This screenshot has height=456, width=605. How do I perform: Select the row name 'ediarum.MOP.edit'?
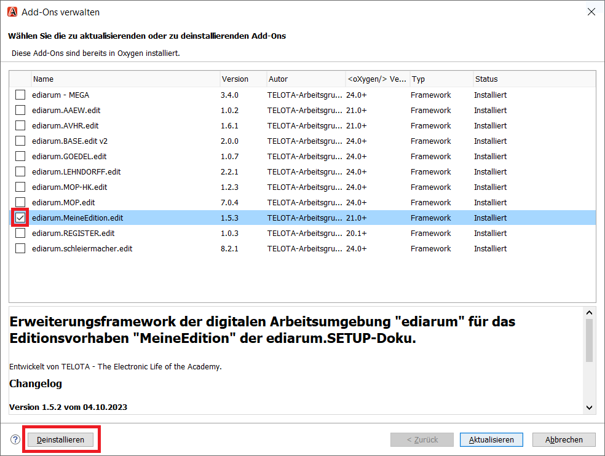point(63,203)
